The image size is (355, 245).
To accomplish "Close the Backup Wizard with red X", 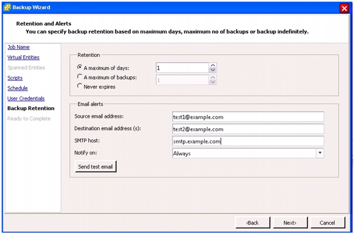I will (x=344, y=8).
